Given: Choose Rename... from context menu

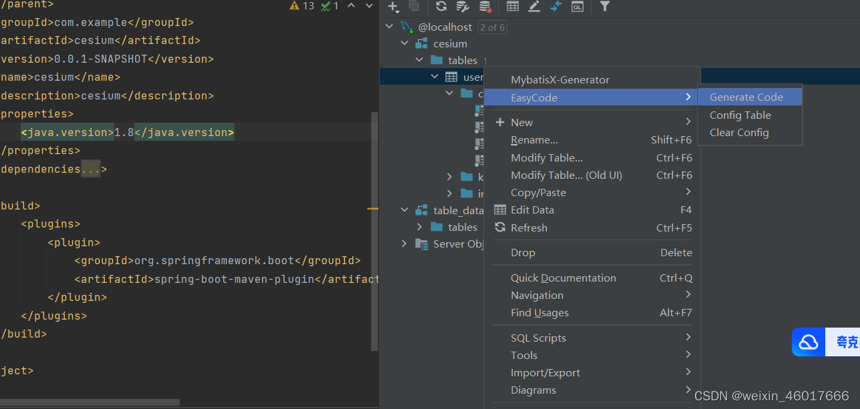Looking at the screenshot, I should tap(592, 140).
